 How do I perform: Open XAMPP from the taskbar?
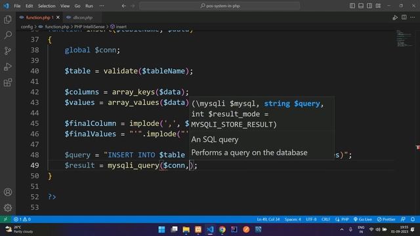[x=198, y=229]
